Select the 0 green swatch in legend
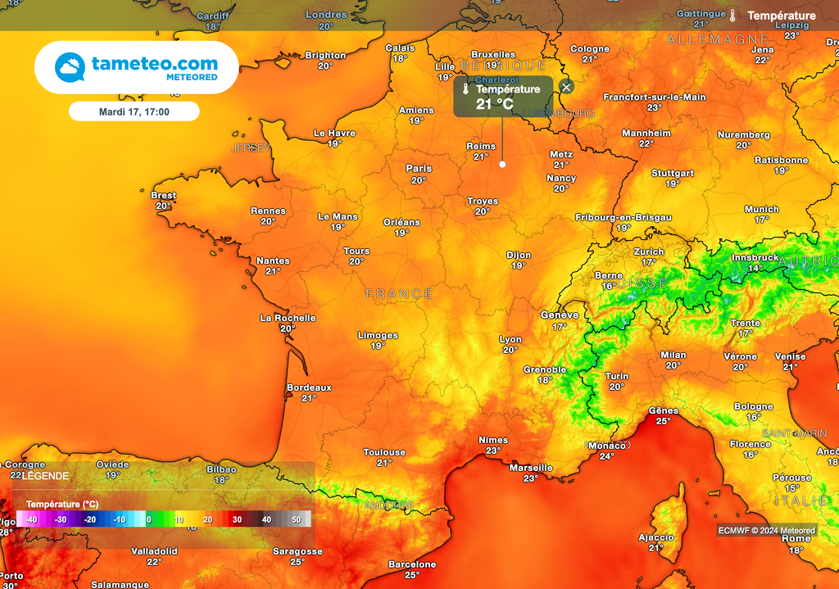Screen dimensions: 839x589 coord(148,519)
